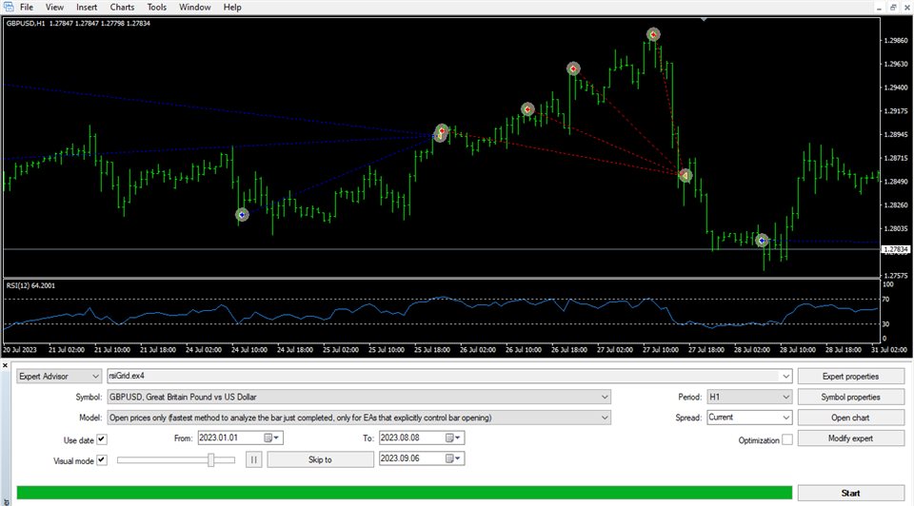This screenshot has width=914, height=506.
Task: Open the Period dropdown set to H1
Action: (x=785, y=397)
